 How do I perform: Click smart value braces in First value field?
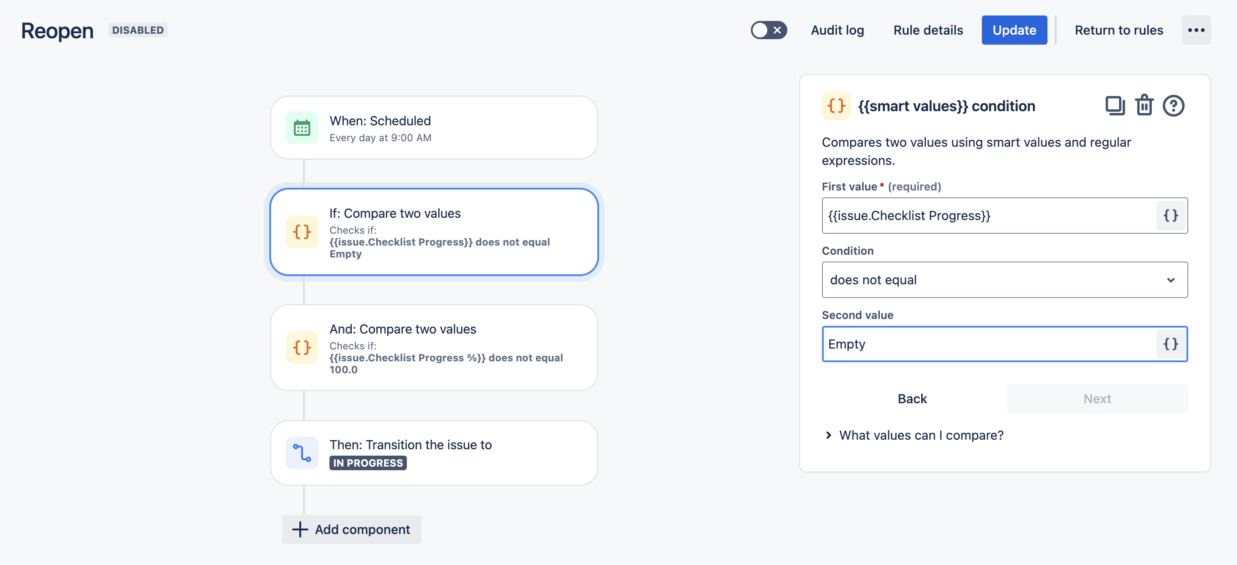coord(1171,216)
